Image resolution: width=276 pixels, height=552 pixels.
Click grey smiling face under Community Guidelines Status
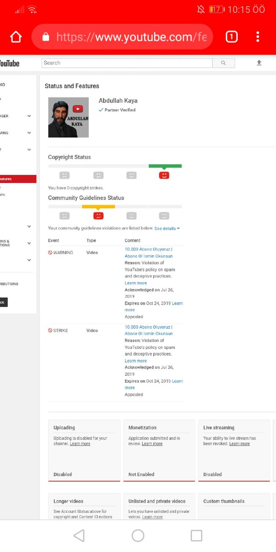[164, 216]
